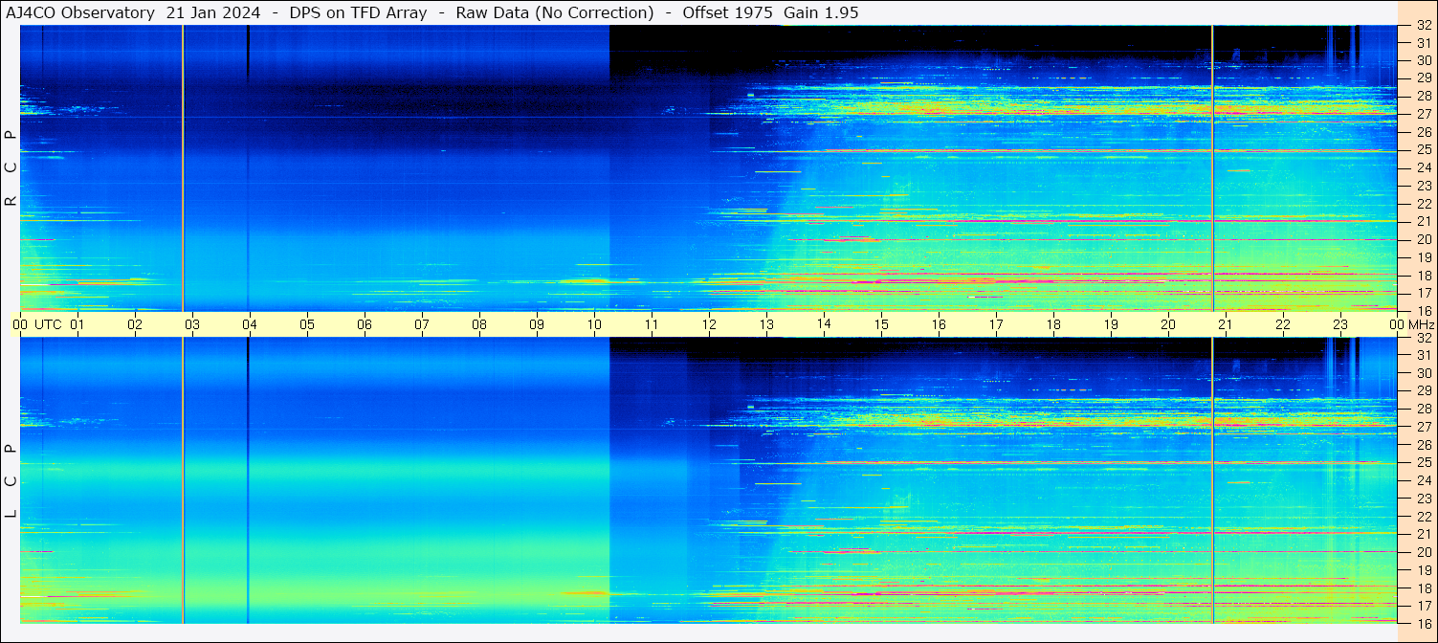Click hour label "15" on the time axis
The height and width of the screenshot is (643, 1438).
(881, 324)
